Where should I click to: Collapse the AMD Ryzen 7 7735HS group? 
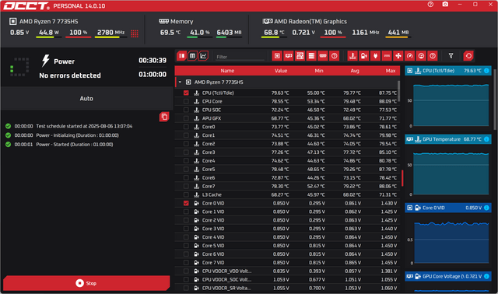pos(180,82)
